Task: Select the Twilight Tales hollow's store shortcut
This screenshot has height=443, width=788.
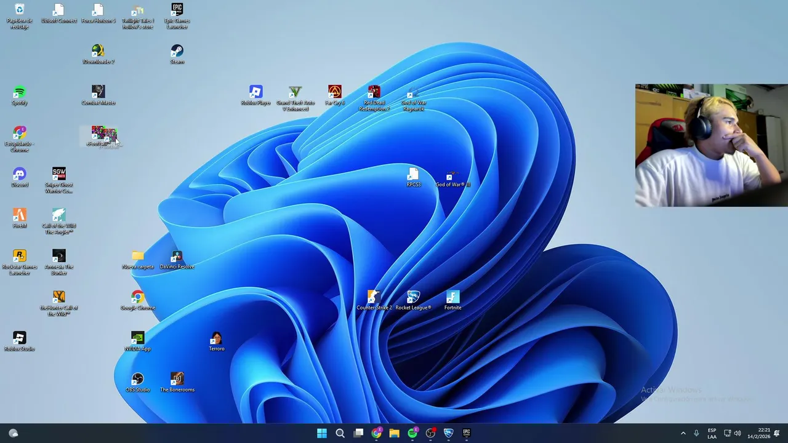Action: [x=137, y=16]
